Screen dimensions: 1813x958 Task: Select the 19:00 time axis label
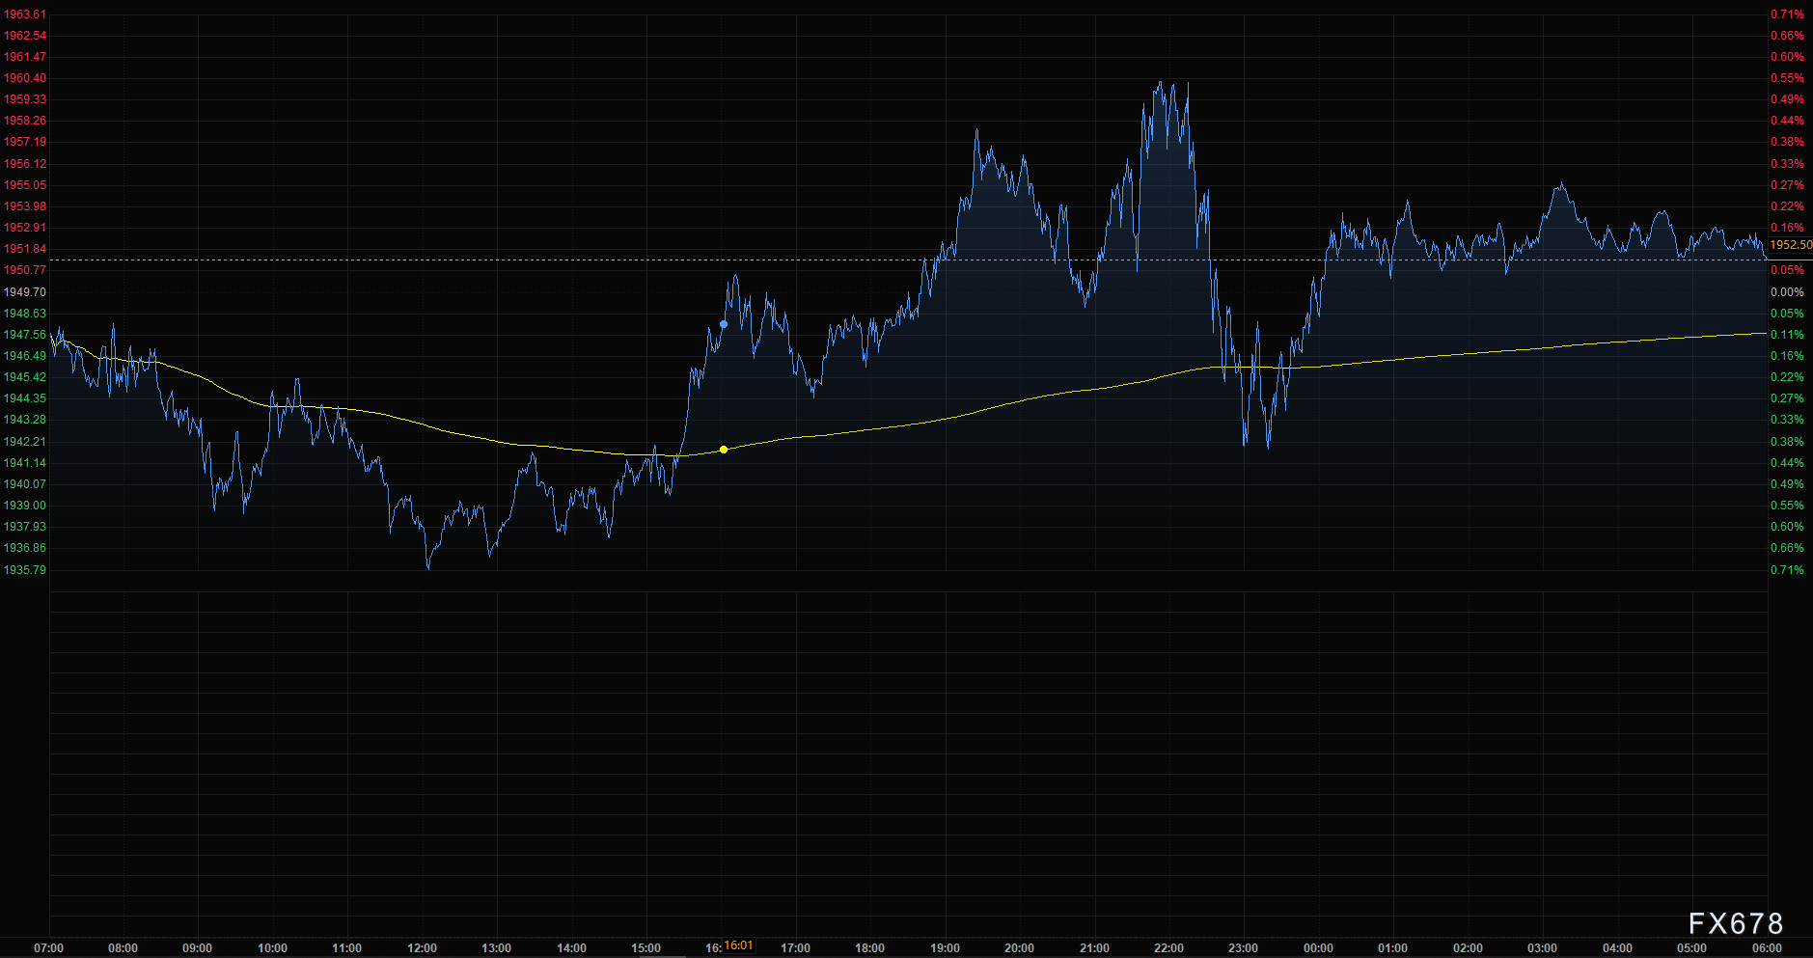pyautogui.click(x=945, y=948)
